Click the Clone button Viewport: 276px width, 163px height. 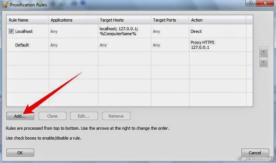52,116
